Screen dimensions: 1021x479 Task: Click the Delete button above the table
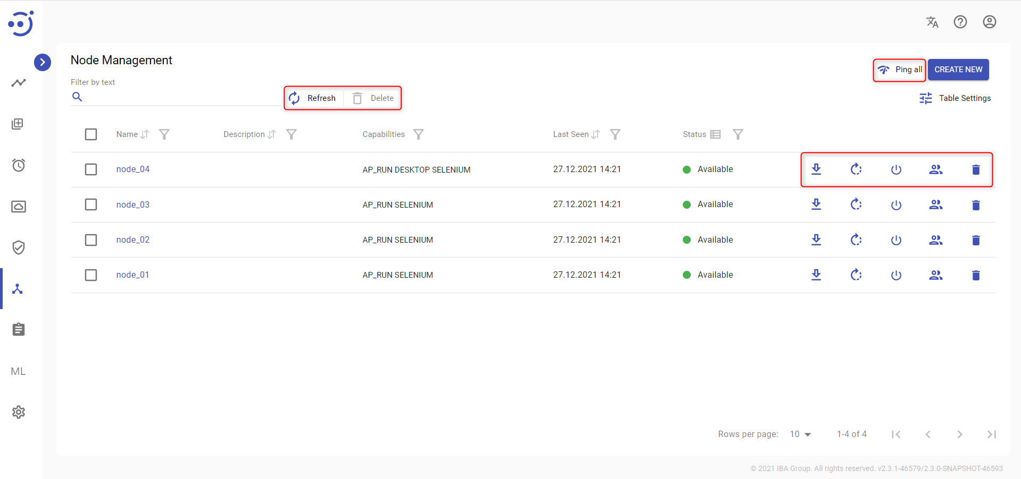click(373, 98)
